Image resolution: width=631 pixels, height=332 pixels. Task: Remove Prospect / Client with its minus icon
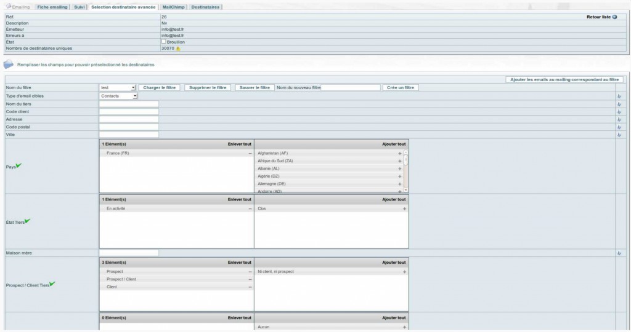coord(250,279)
